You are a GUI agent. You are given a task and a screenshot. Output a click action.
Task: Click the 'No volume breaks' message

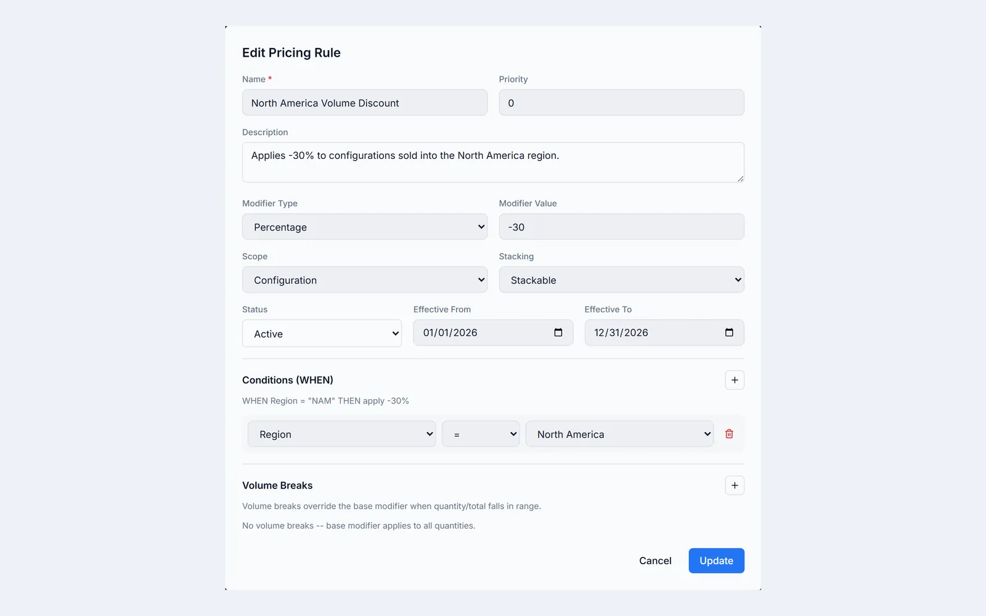[x=359, y=525]
